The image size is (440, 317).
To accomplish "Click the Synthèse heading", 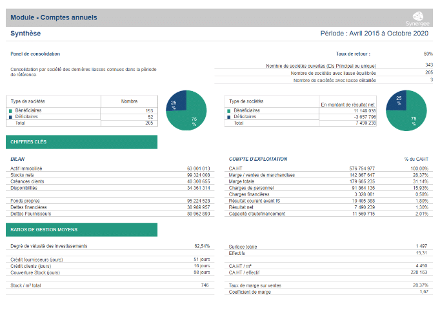I will pos(26,34).
